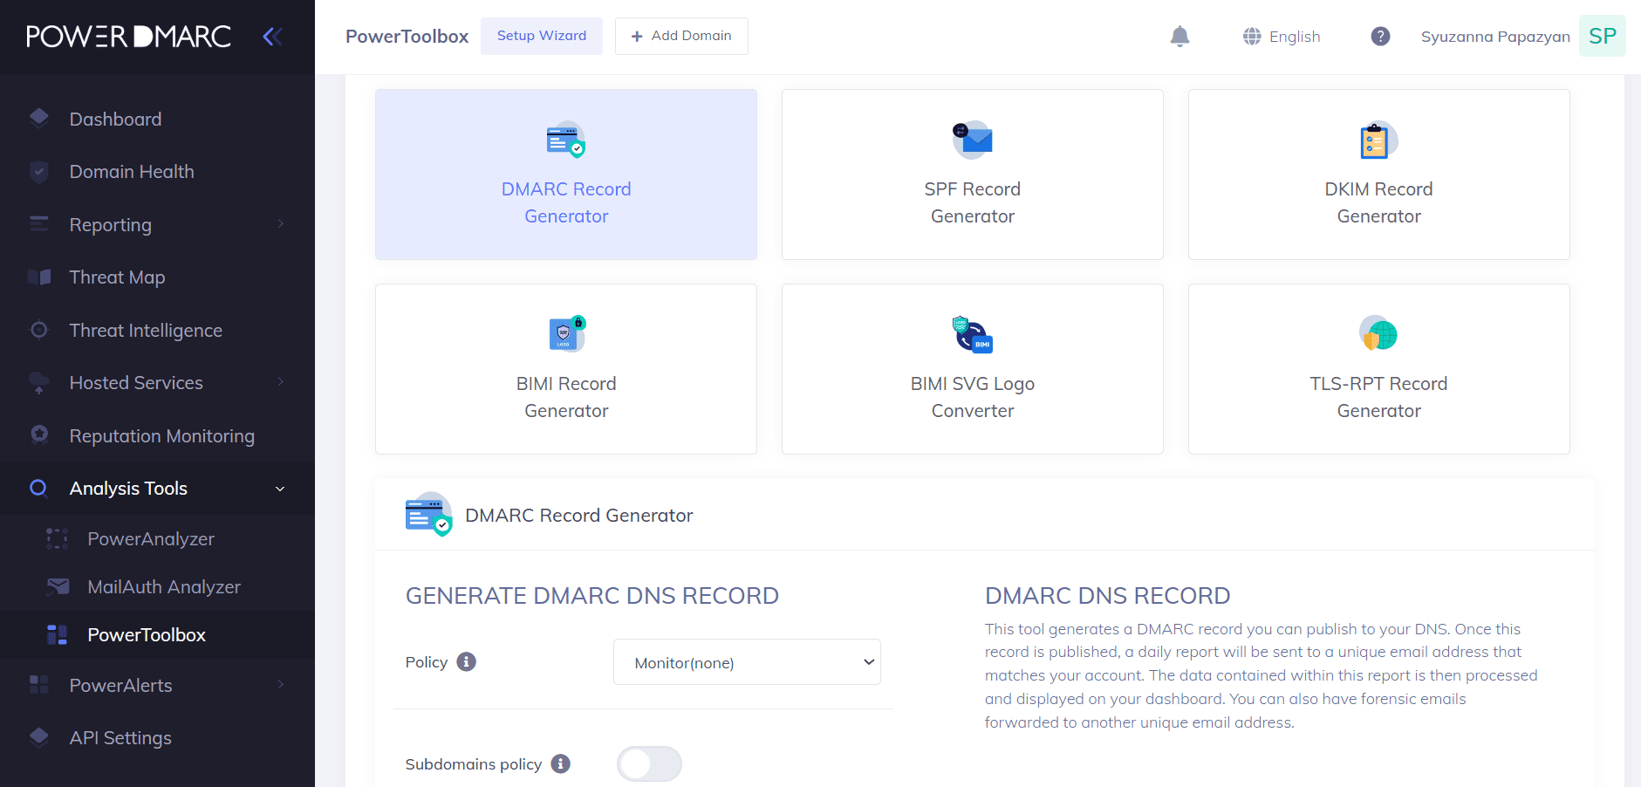Select the TLS-RPT Record Generator tool
The height and width of the screenshot is (787, 1641).
point(1378,368)
